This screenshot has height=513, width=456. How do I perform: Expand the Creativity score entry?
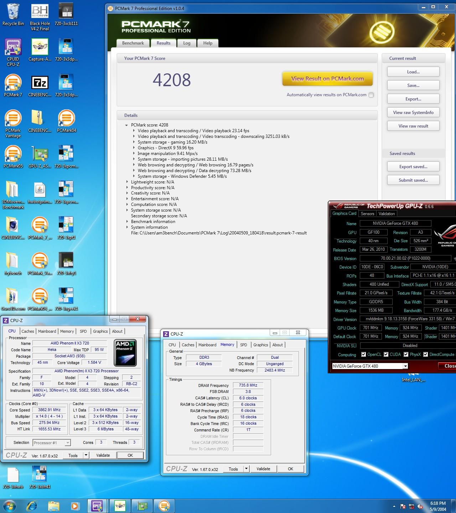(x=127, y=193)
